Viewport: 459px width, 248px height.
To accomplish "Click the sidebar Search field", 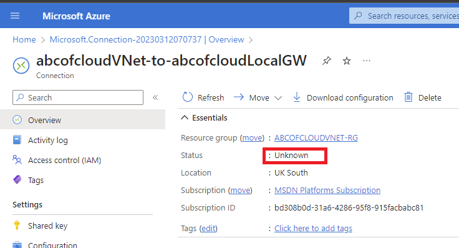I will (78, 97).
